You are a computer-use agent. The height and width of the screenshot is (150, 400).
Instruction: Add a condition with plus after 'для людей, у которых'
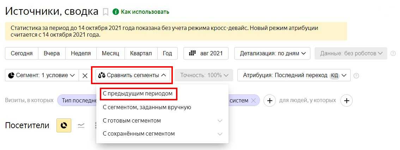point(346,101)
